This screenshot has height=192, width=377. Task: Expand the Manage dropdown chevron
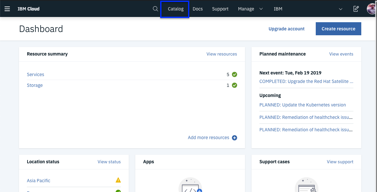click(x=261, y=9)
